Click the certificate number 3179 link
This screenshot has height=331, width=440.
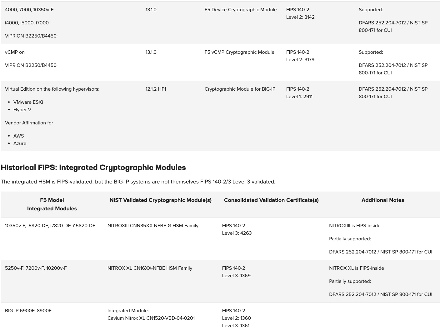[x=310, y=60]
